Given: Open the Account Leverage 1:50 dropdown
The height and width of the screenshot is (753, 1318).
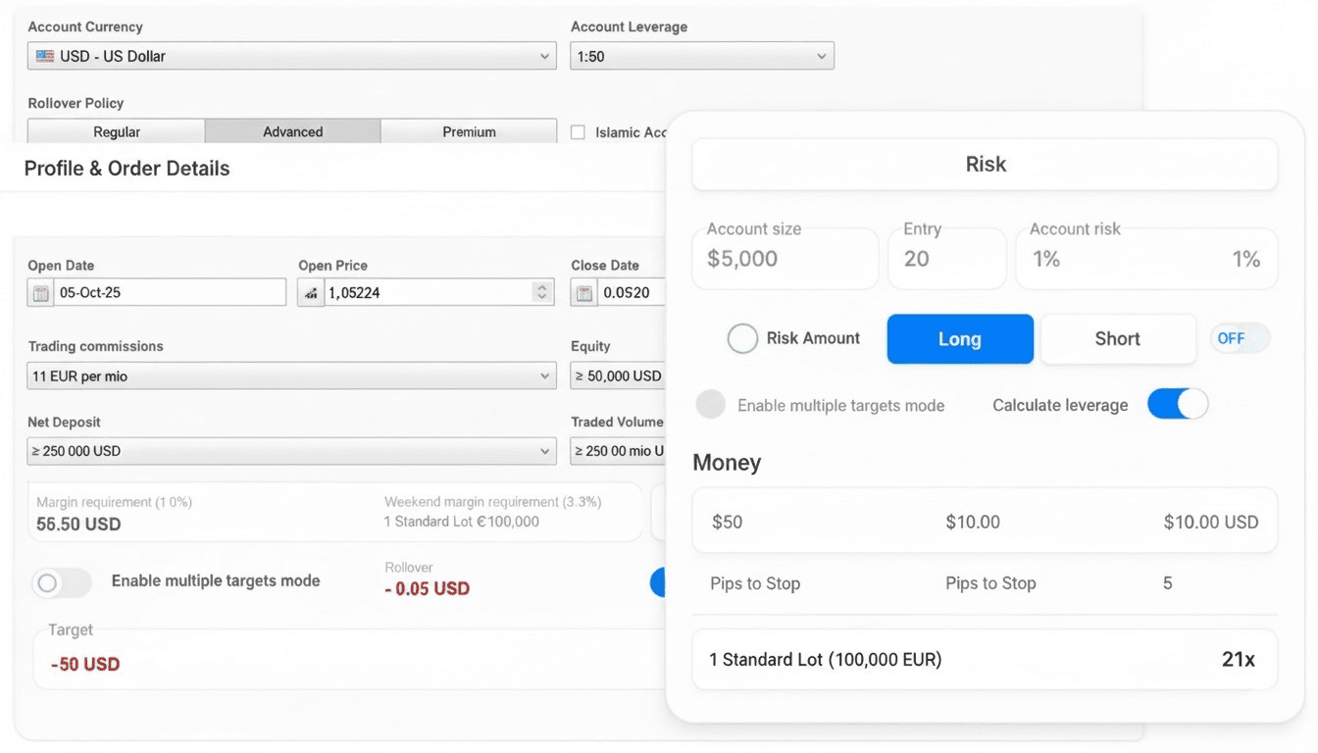Looking at the screenshot, I should 702,56.
